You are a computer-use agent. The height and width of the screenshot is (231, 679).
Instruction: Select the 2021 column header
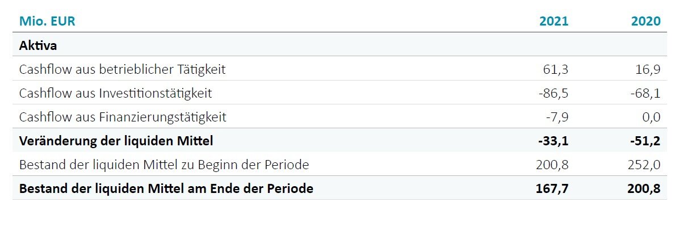pyautogui.click(x=554, y=21)
